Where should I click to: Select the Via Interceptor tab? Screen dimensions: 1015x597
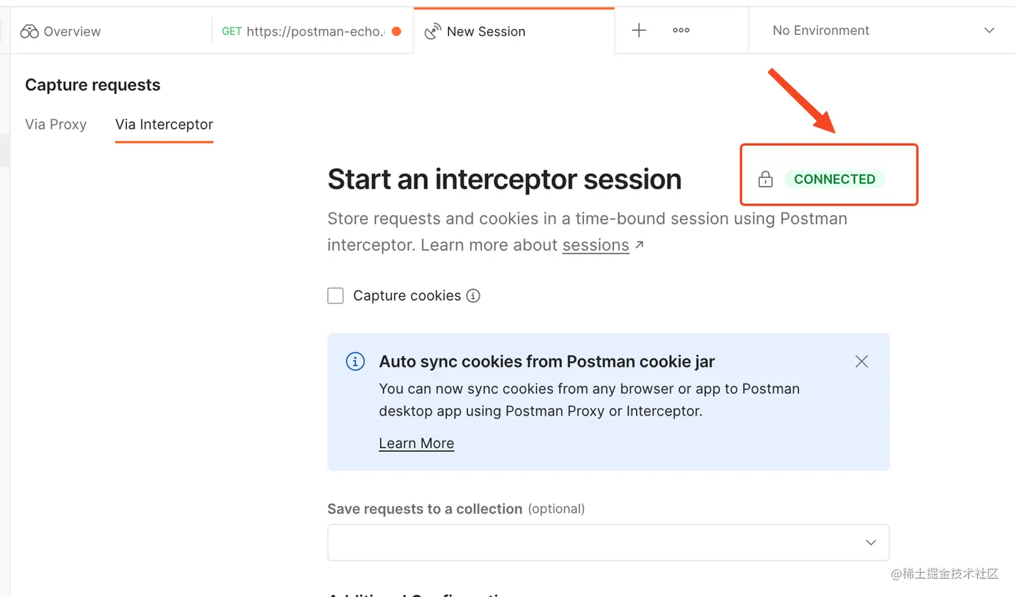(x=164, y=124)
